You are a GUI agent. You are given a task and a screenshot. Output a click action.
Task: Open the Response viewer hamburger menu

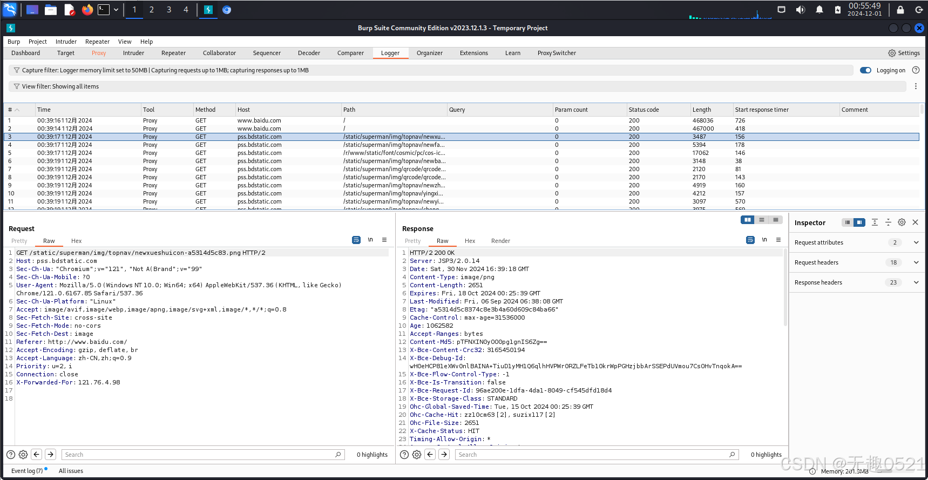pos(778,240)
